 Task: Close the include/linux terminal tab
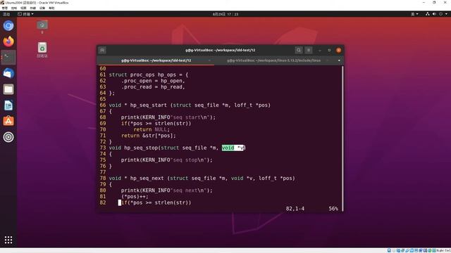point(327,60)
